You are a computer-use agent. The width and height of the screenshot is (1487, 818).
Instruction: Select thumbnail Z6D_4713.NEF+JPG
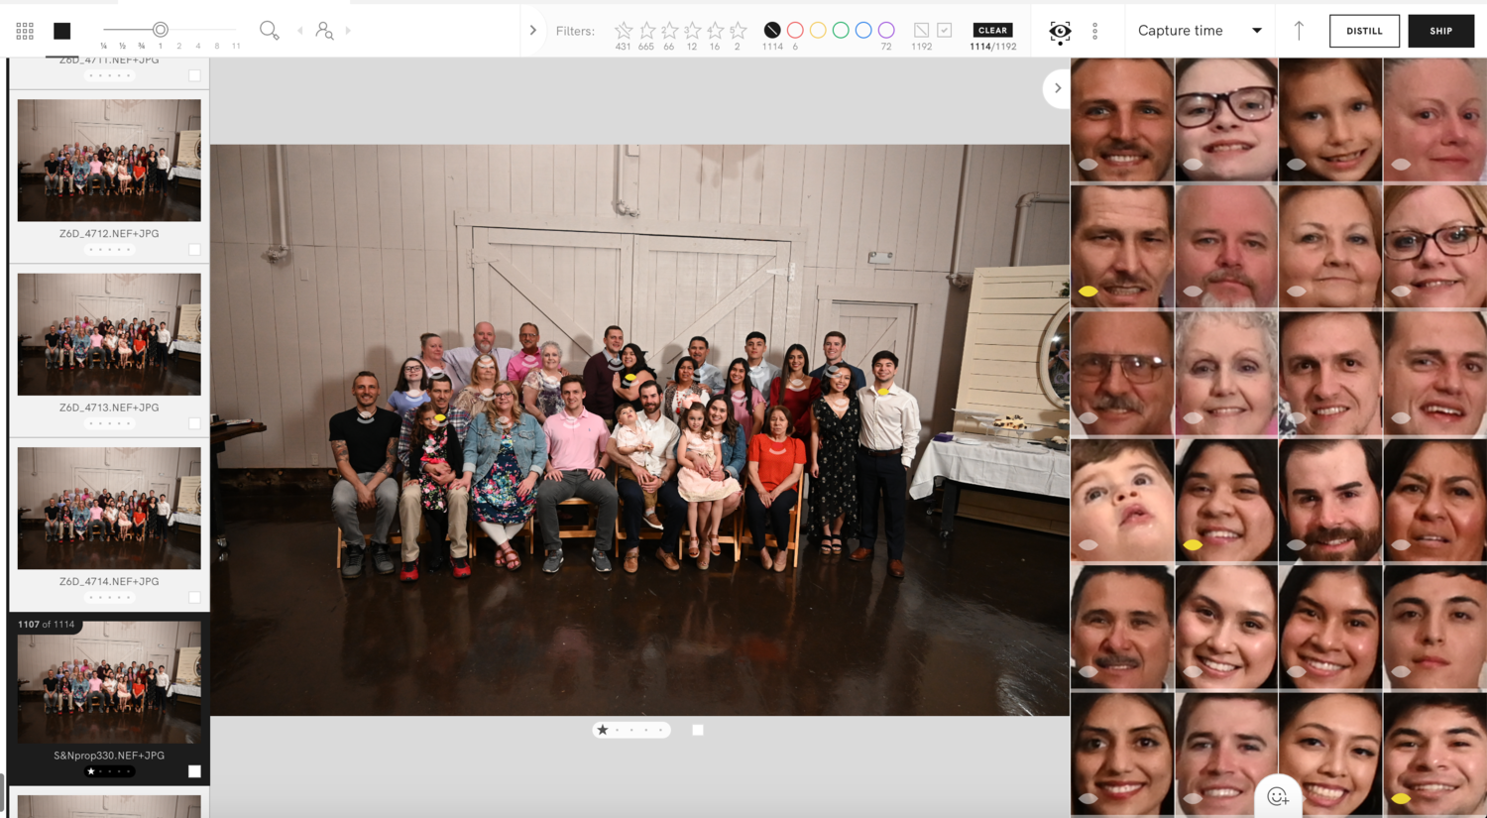pyautogui.click(x=109, y=334)
